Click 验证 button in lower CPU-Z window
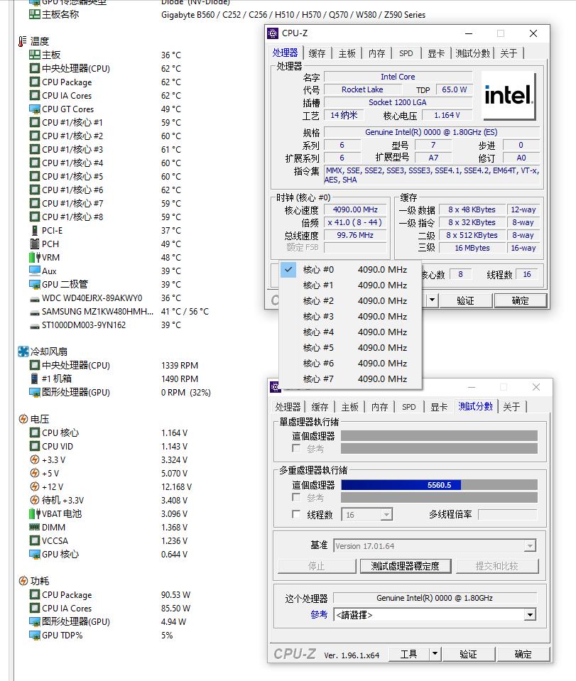The image size is (576, 681). (x=468, y=654)
